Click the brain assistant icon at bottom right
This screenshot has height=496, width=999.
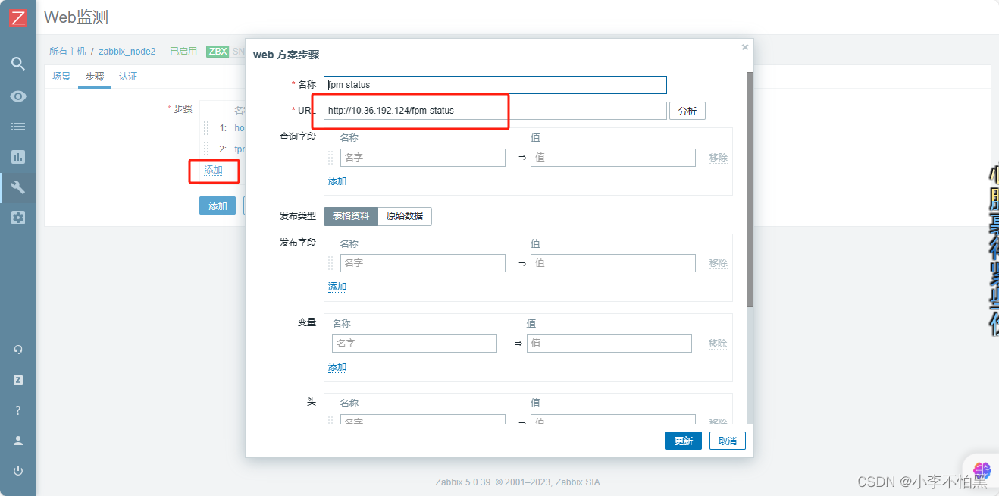982,470
